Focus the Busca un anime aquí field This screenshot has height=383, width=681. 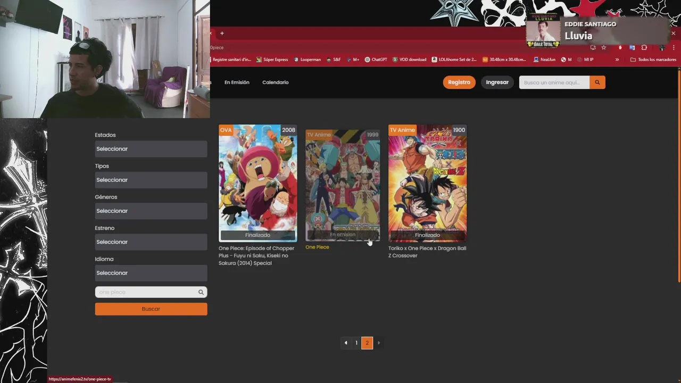tap(554, 82)
